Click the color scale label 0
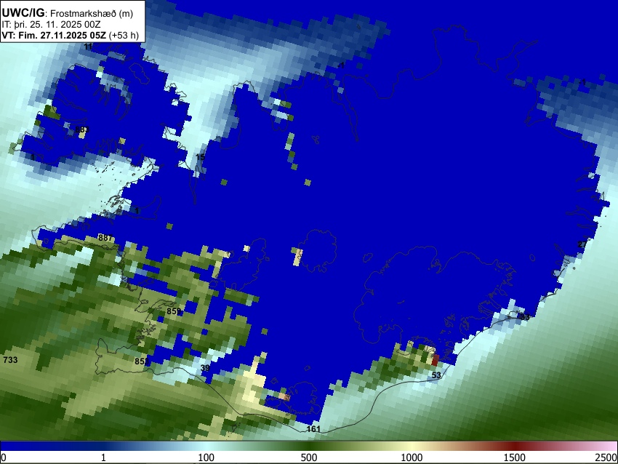Screen dimensions: 618x464 [x=4, y=457]
